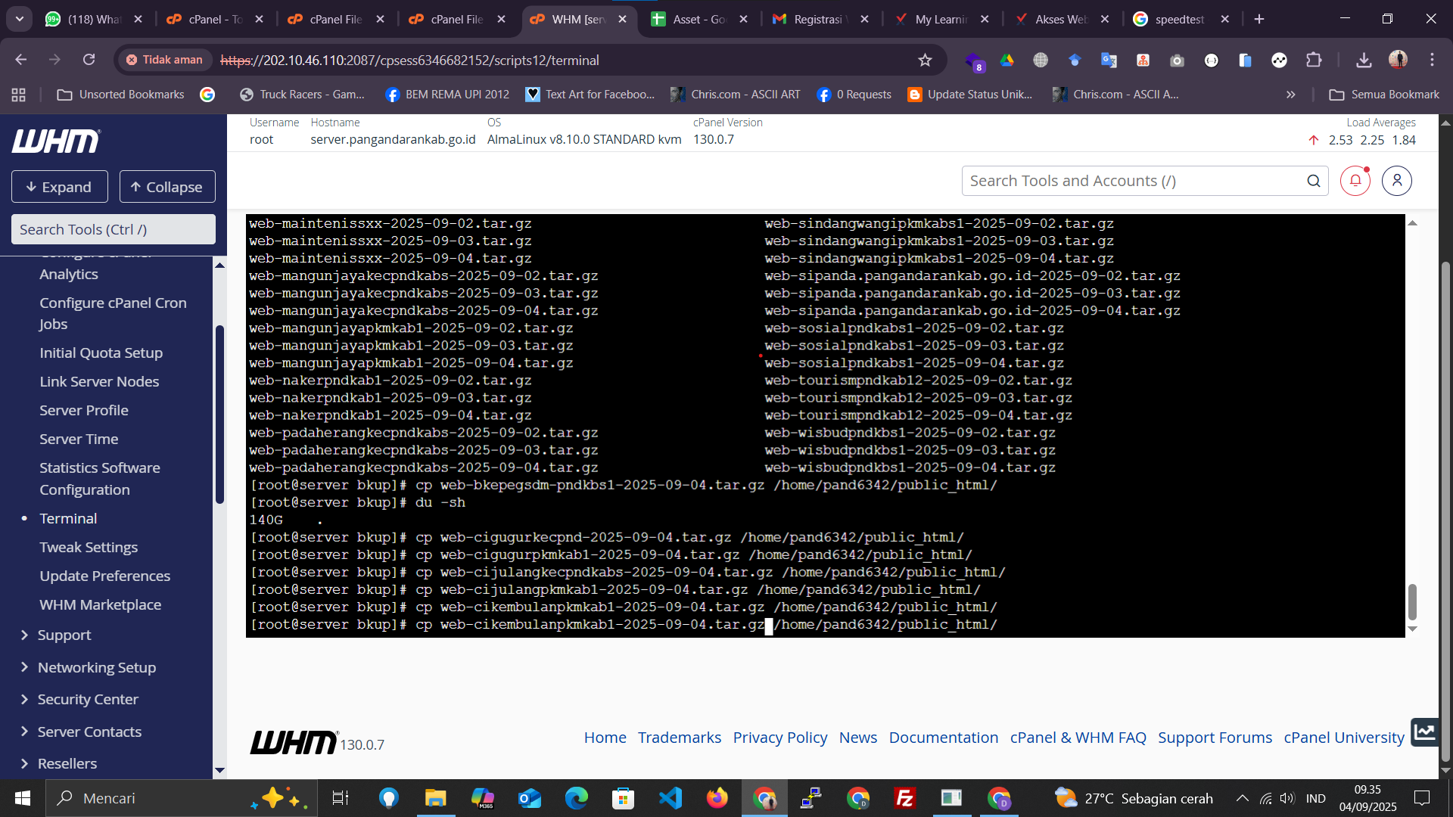Open the browser extensions puzzle icon
The width and height of the screenshot is (1453, 817).
[1314, 60]
